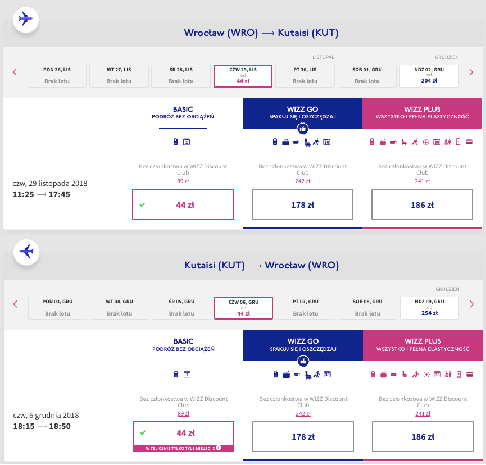
Task: Click the return flight airplane icon
Action: coord(26,252)
